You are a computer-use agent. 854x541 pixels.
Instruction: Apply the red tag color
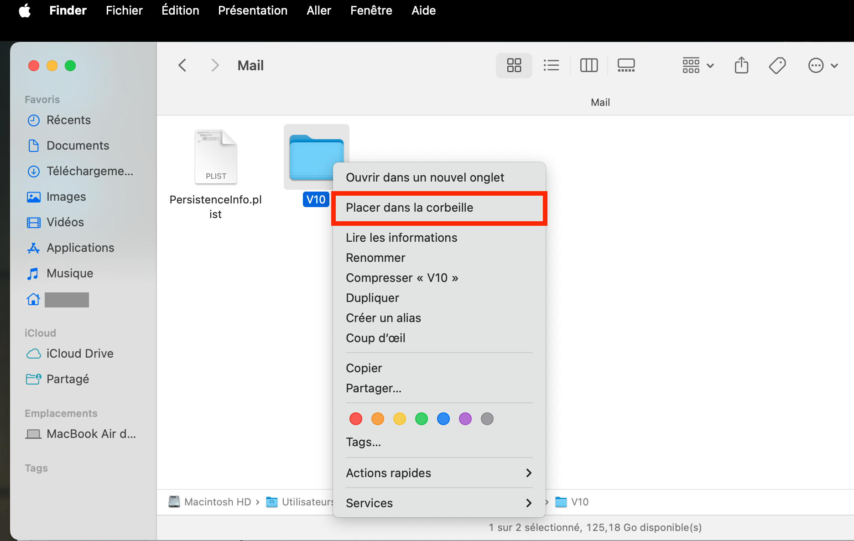(356, 419)
